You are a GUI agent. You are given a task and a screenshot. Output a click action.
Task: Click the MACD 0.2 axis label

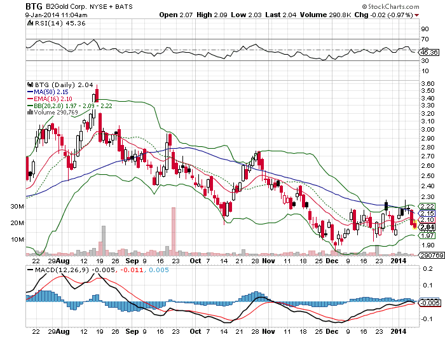(428, 268)
